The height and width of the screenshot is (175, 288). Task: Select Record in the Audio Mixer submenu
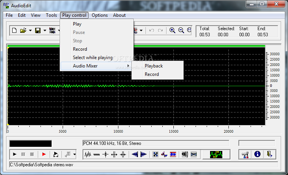[x=158, y=74]
